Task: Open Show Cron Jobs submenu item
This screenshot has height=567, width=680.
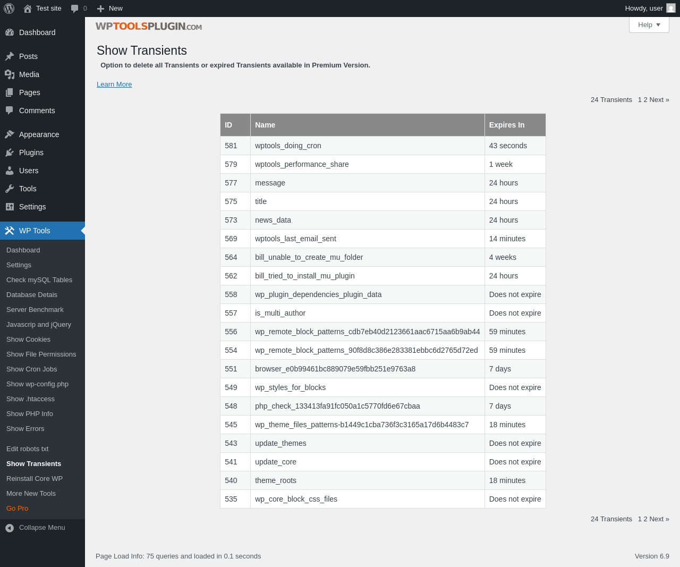Action: (31, 369)
